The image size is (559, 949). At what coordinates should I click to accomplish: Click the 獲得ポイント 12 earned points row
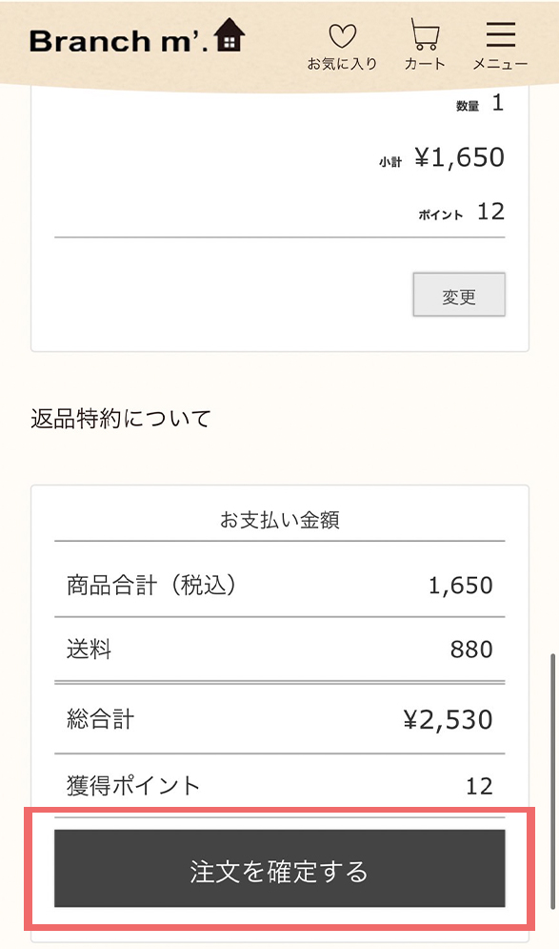(x=279, y=785)
